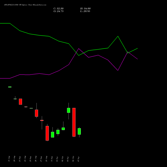Select the 21 Aug date label

(20, 159)
